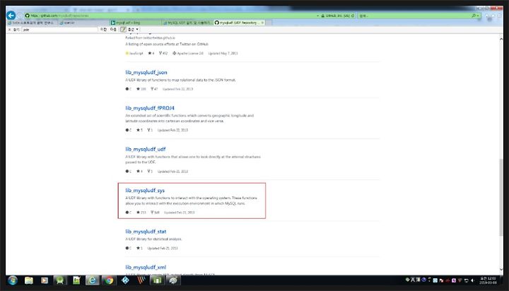
Task: Expand the address bar URL history dropdown
Action: 318,16
